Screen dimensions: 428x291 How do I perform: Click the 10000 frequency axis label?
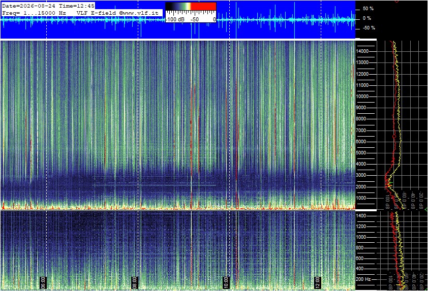tap(362, 96)
